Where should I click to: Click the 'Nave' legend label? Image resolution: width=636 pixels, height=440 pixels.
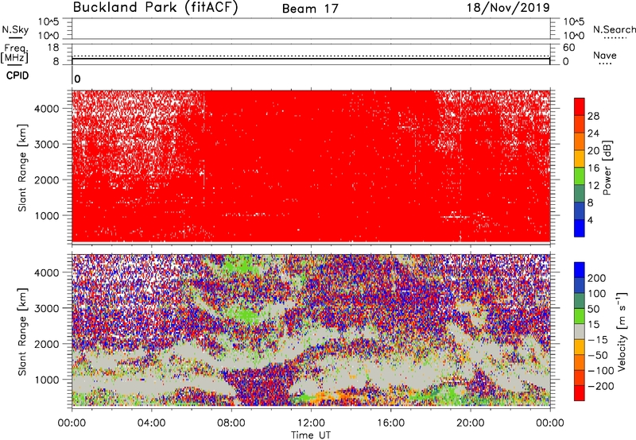[x=605, y=55]
